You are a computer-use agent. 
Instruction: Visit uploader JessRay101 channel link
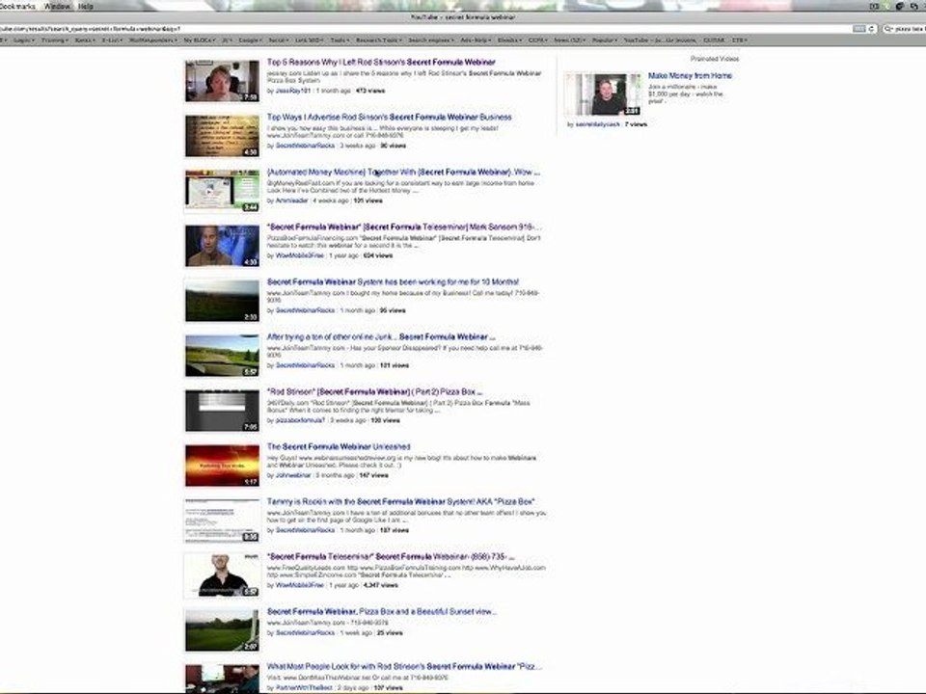pos(293,91)
